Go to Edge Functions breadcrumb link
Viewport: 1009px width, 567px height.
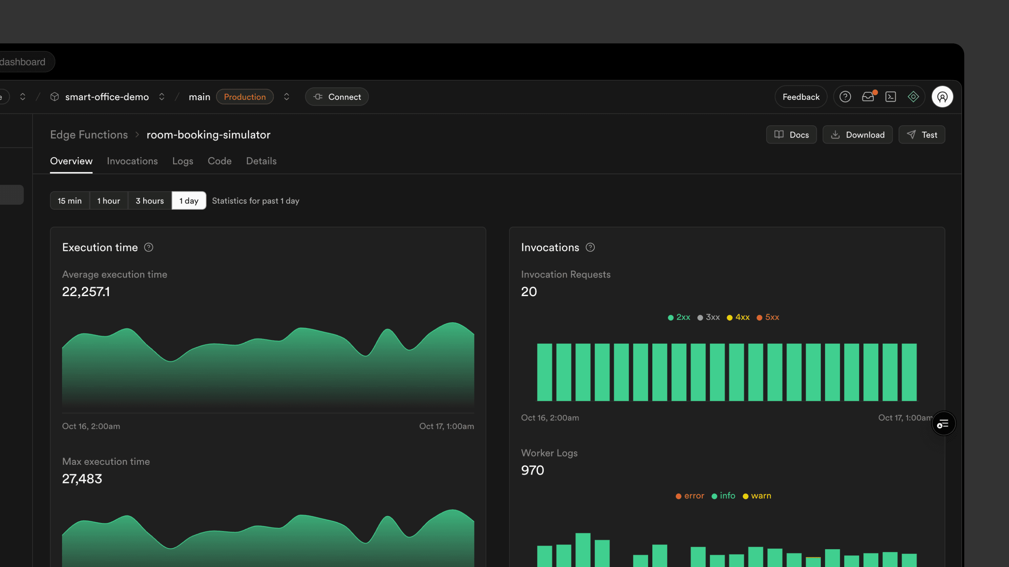click(89, 135)
